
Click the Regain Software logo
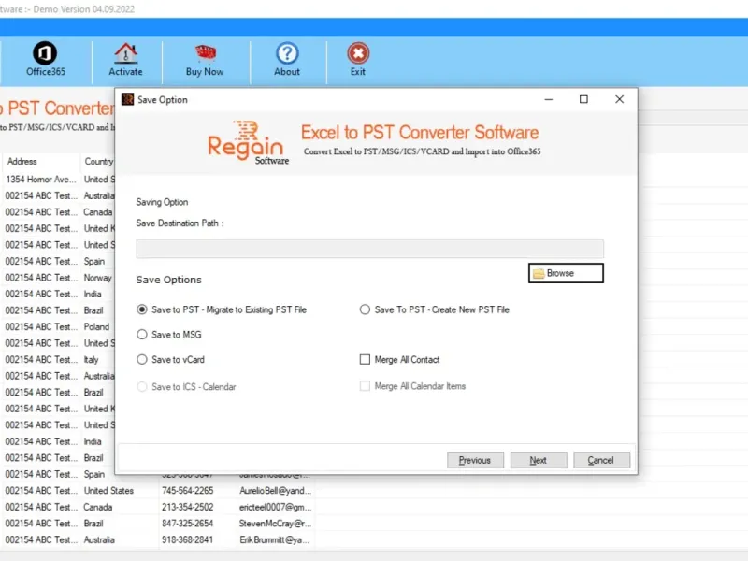click(248, 143)
